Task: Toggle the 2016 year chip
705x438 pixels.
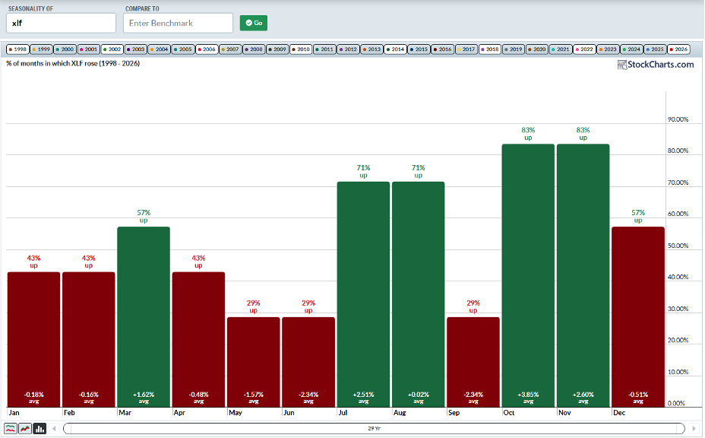Action: click(443, 49)
